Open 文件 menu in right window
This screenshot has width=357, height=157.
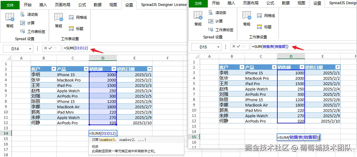[198, 3]
